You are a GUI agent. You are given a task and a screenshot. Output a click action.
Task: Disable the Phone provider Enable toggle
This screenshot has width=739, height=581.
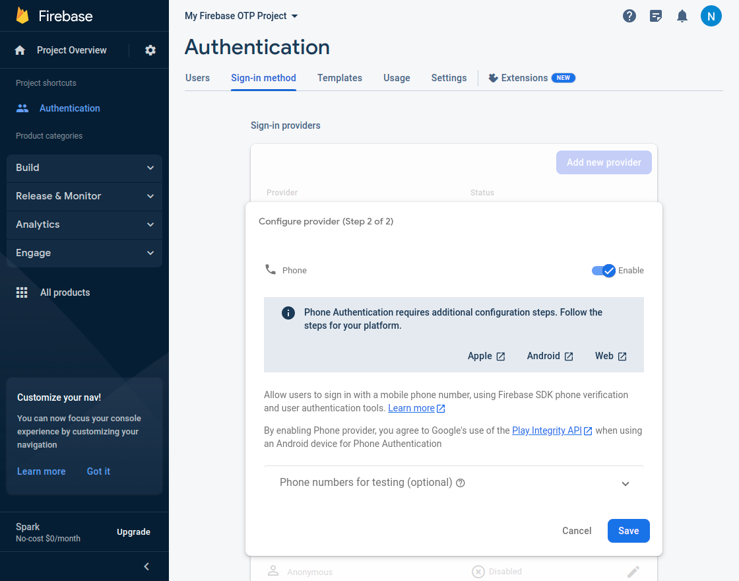coord(602,270)
